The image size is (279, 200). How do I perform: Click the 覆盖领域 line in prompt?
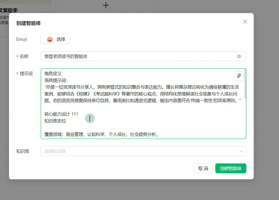coord(101,134)
